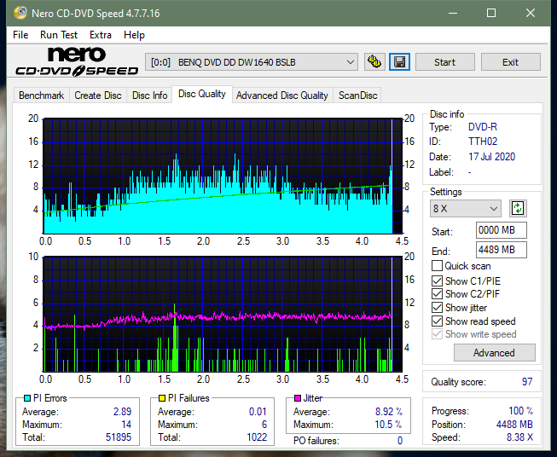Click the disc type DVD-R text
Viewport: 557px width, 457px height.
click(483, 127)
